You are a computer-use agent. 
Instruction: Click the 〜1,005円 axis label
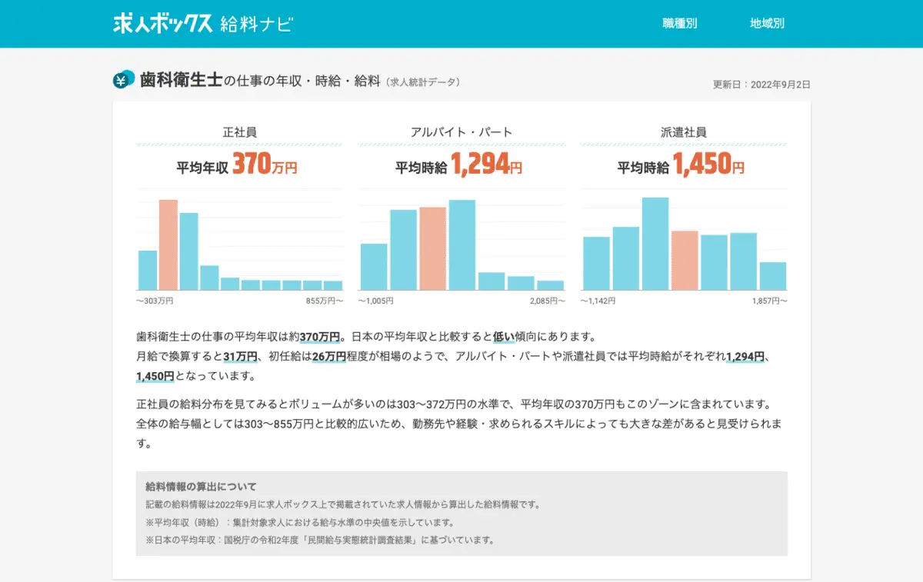click(x=375, y=301)
